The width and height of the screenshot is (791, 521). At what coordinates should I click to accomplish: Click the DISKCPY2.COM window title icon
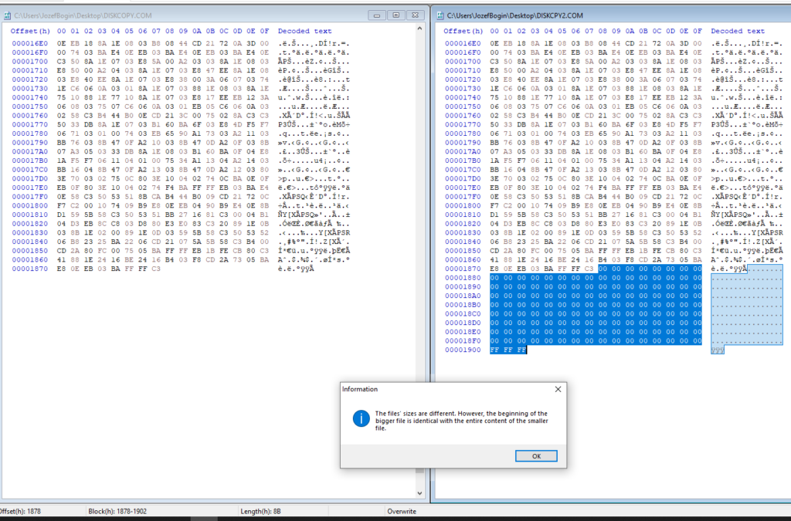(440, 15)
